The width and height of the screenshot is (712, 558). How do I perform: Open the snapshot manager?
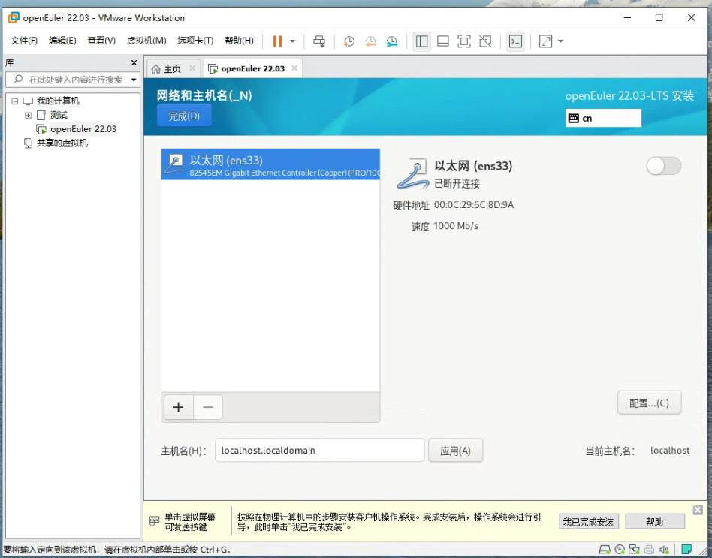click(392, 41)
